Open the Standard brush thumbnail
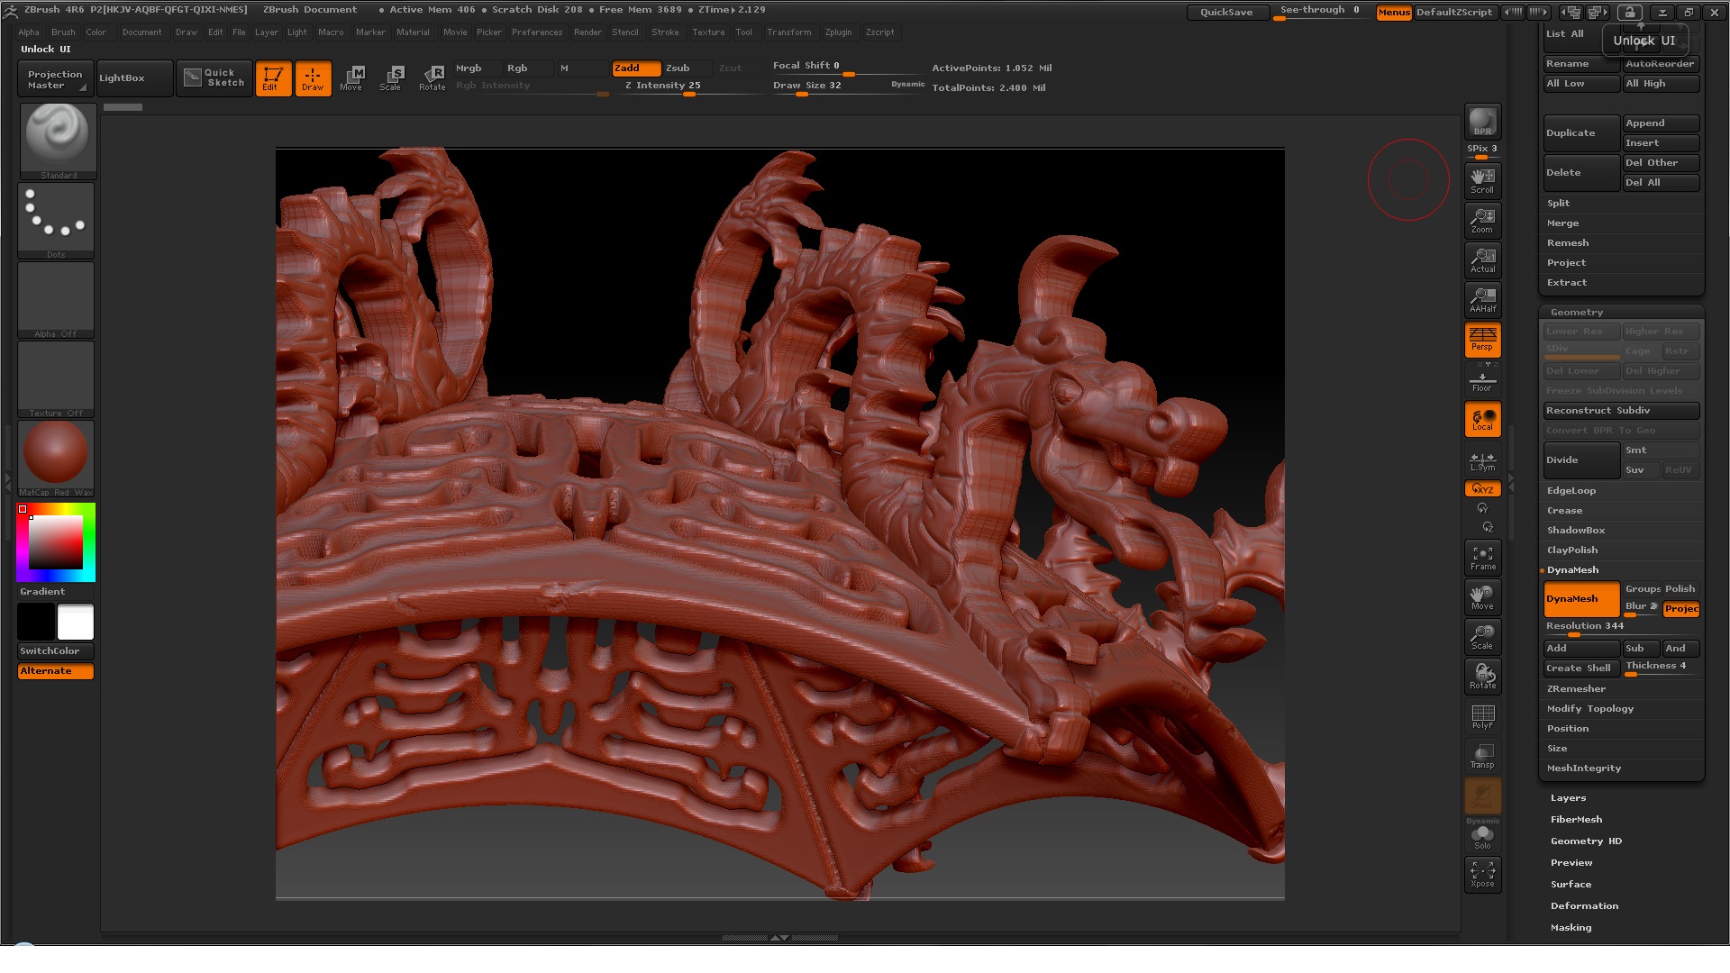The height and width of the screenshot is (973, 1730). 58,141
